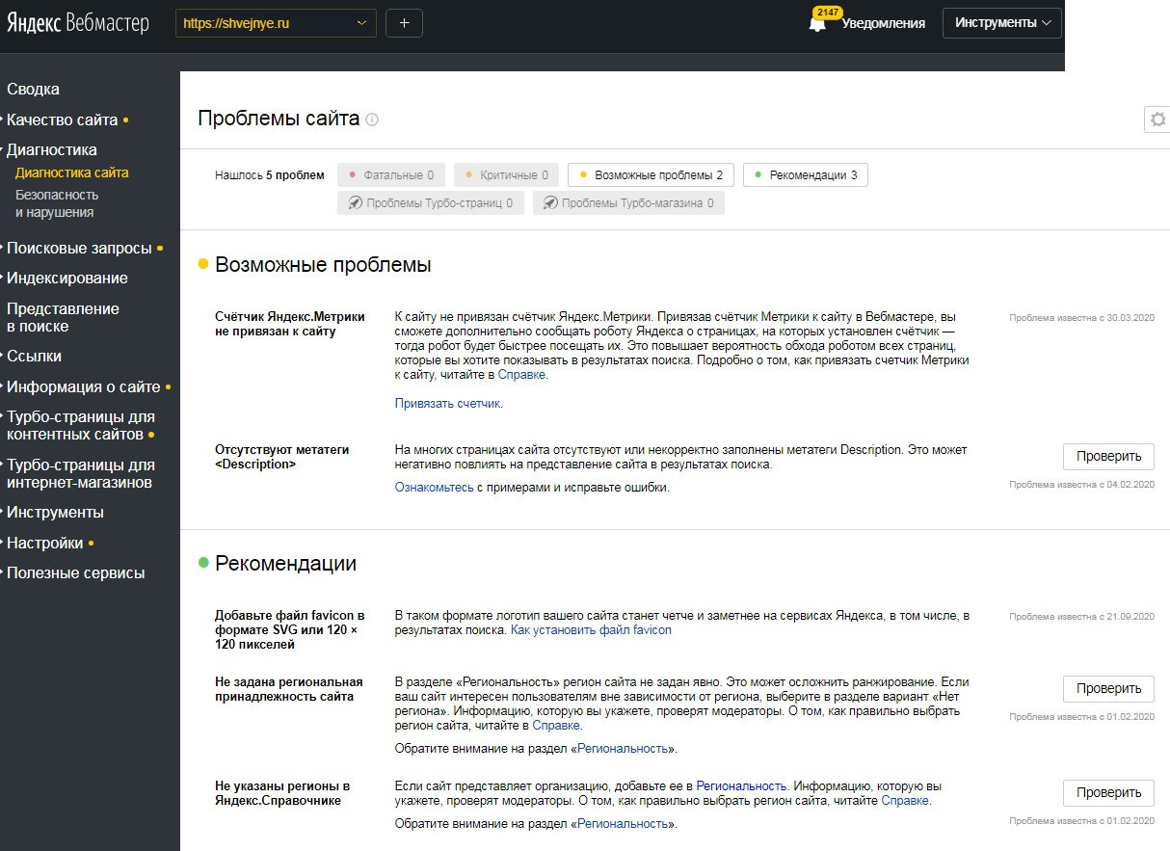1170x851 pixels.
Task: Open Турбо-страницы для контентных сайтов
Action: (81, 426)
